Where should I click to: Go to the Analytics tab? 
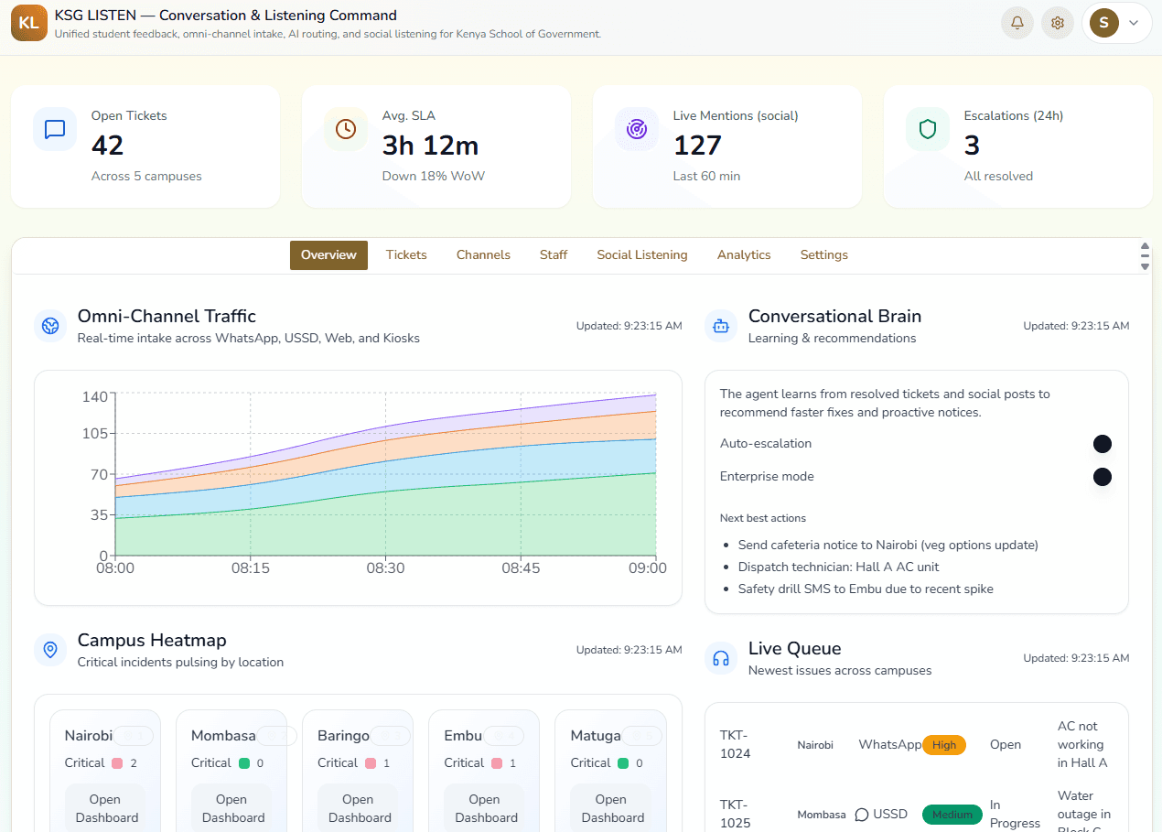click(744, 255)
